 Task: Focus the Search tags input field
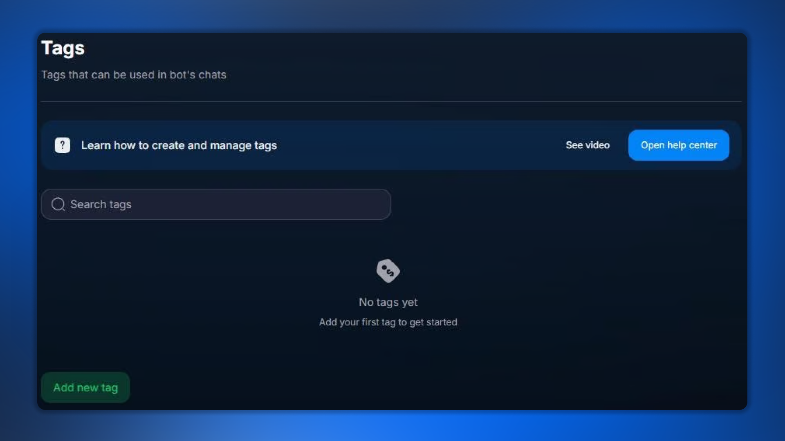(216, 204)
